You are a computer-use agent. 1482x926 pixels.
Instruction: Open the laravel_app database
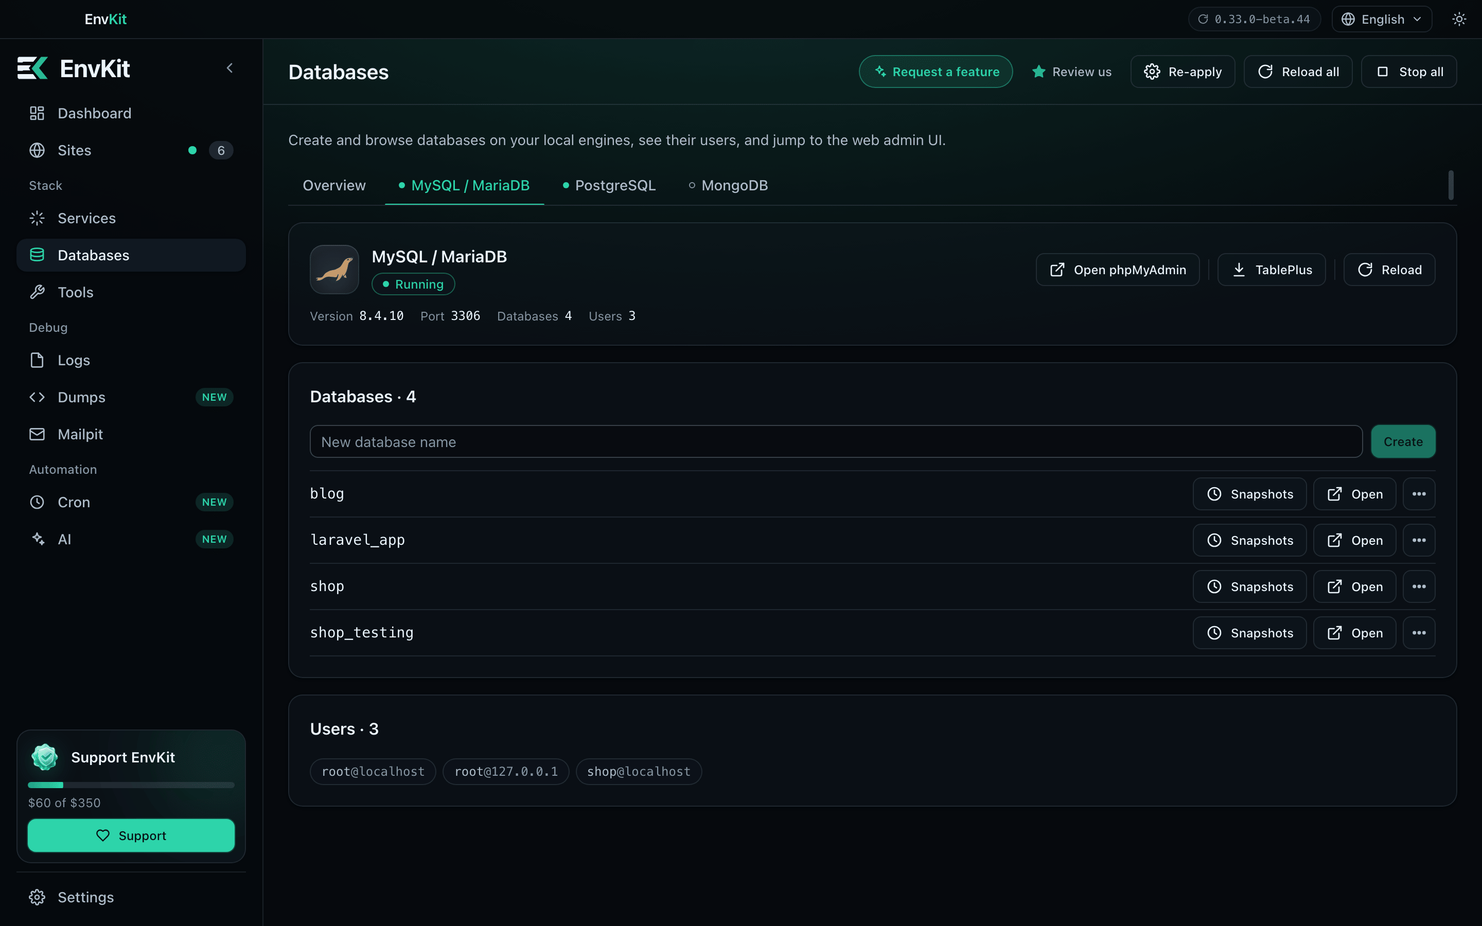[1354, 540]
